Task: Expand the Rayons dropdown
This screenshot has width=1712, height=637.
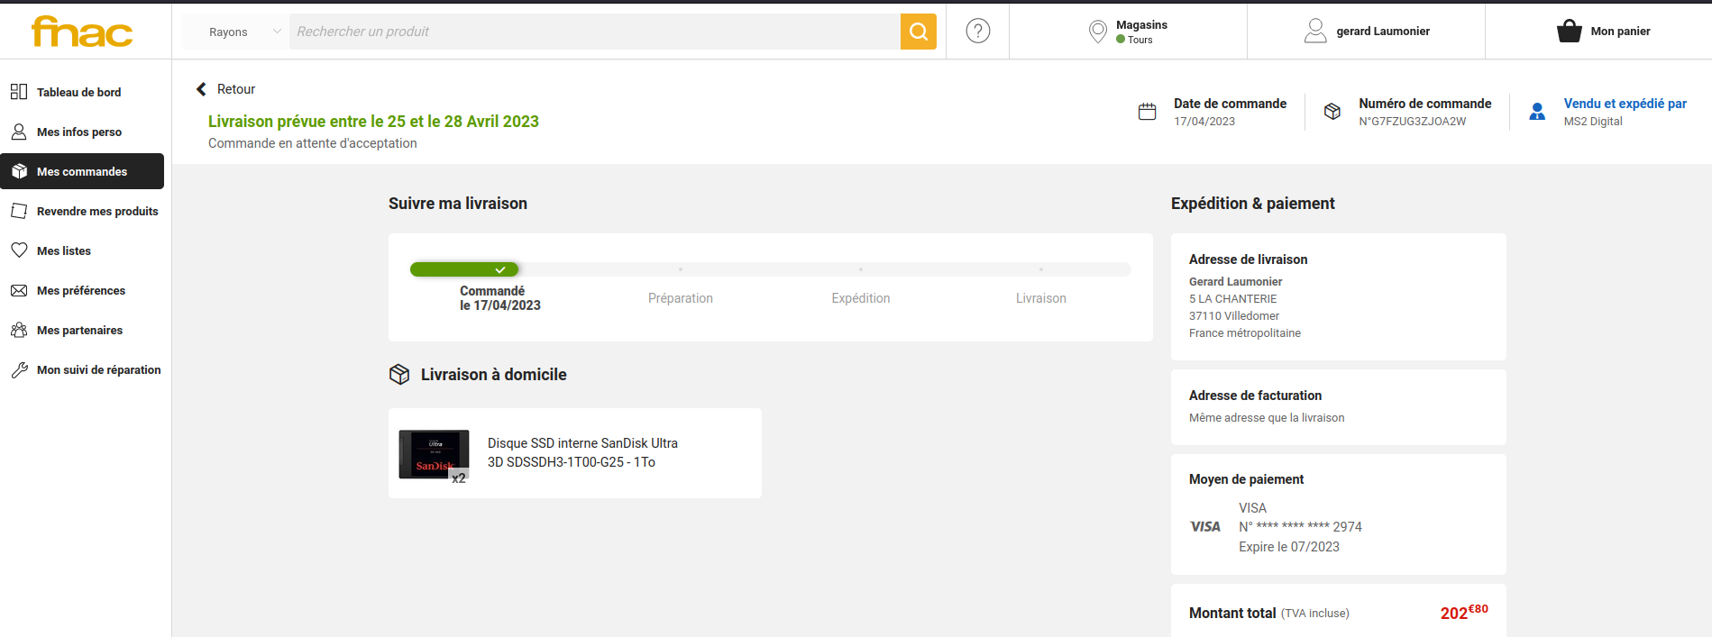Action: pyautogui.click(x=243, y=32)
